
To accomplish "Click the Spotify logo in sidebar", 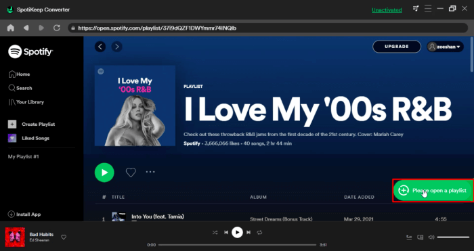I will pyautogui.click(x=30, y=51).
